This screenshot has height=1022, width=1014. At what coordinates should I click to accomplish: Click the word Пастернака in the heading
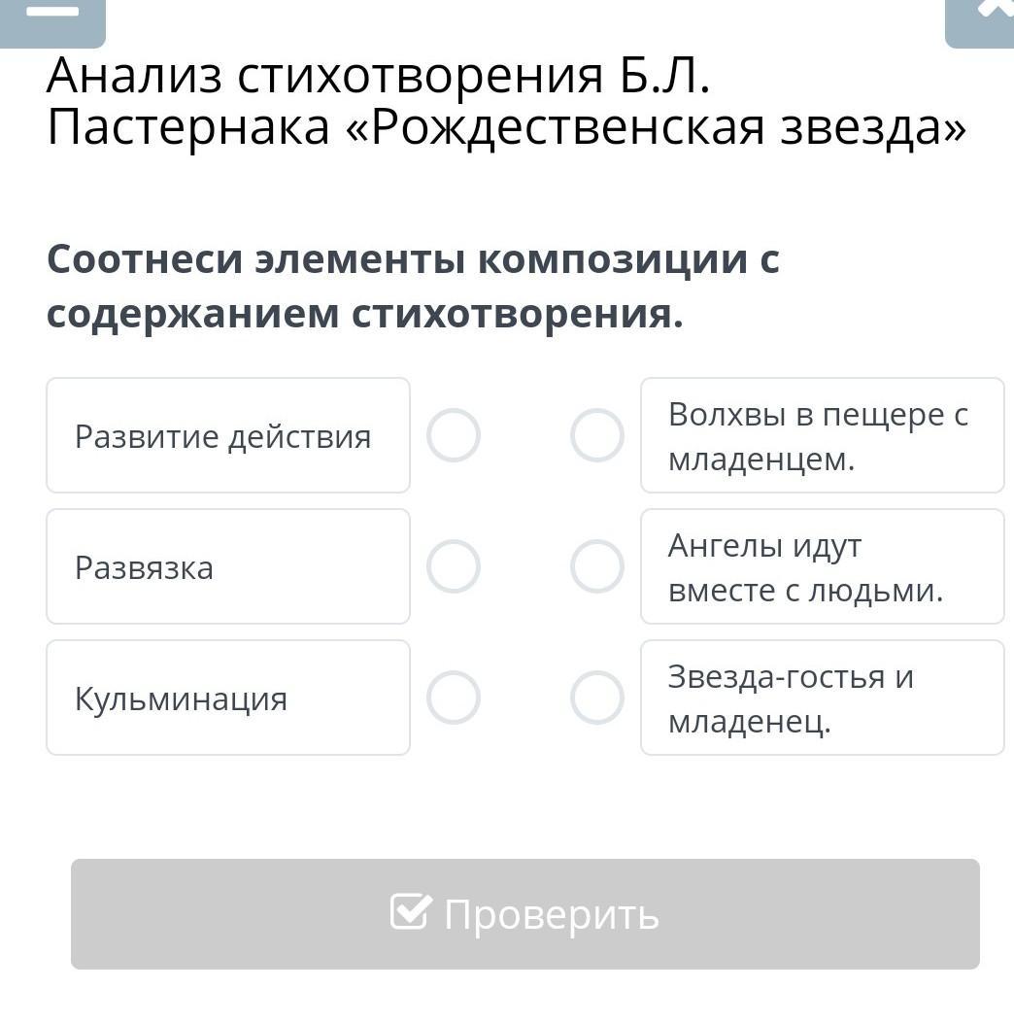[x=188, y=127]
